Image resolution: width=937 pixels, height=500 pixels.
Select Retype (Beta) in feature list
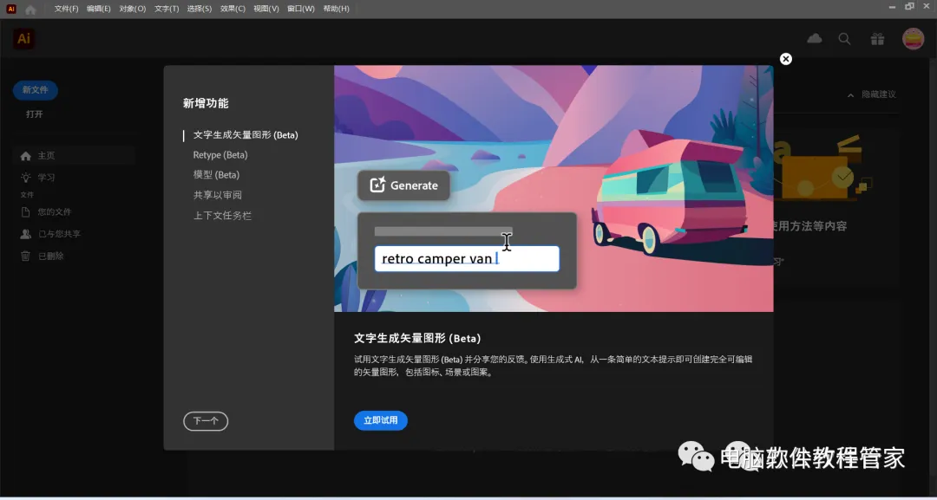click(x=220, y=154)
